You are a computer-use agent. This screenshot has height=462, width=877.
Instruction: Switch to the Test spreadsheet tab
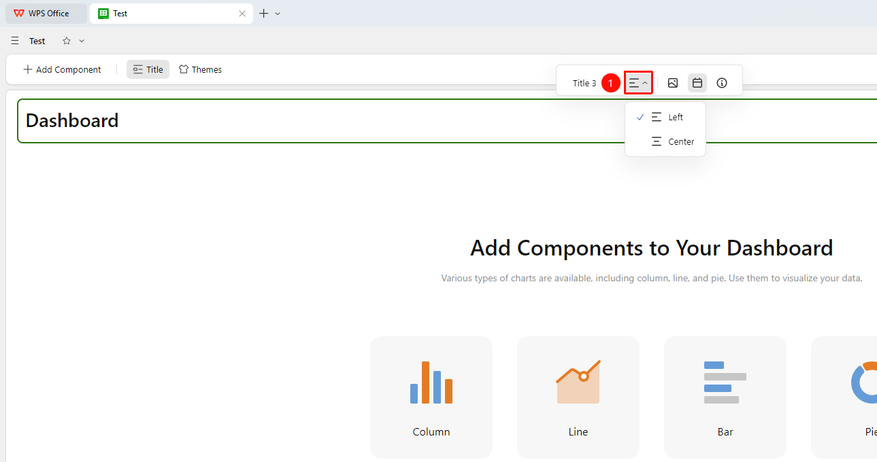(171, 14)
